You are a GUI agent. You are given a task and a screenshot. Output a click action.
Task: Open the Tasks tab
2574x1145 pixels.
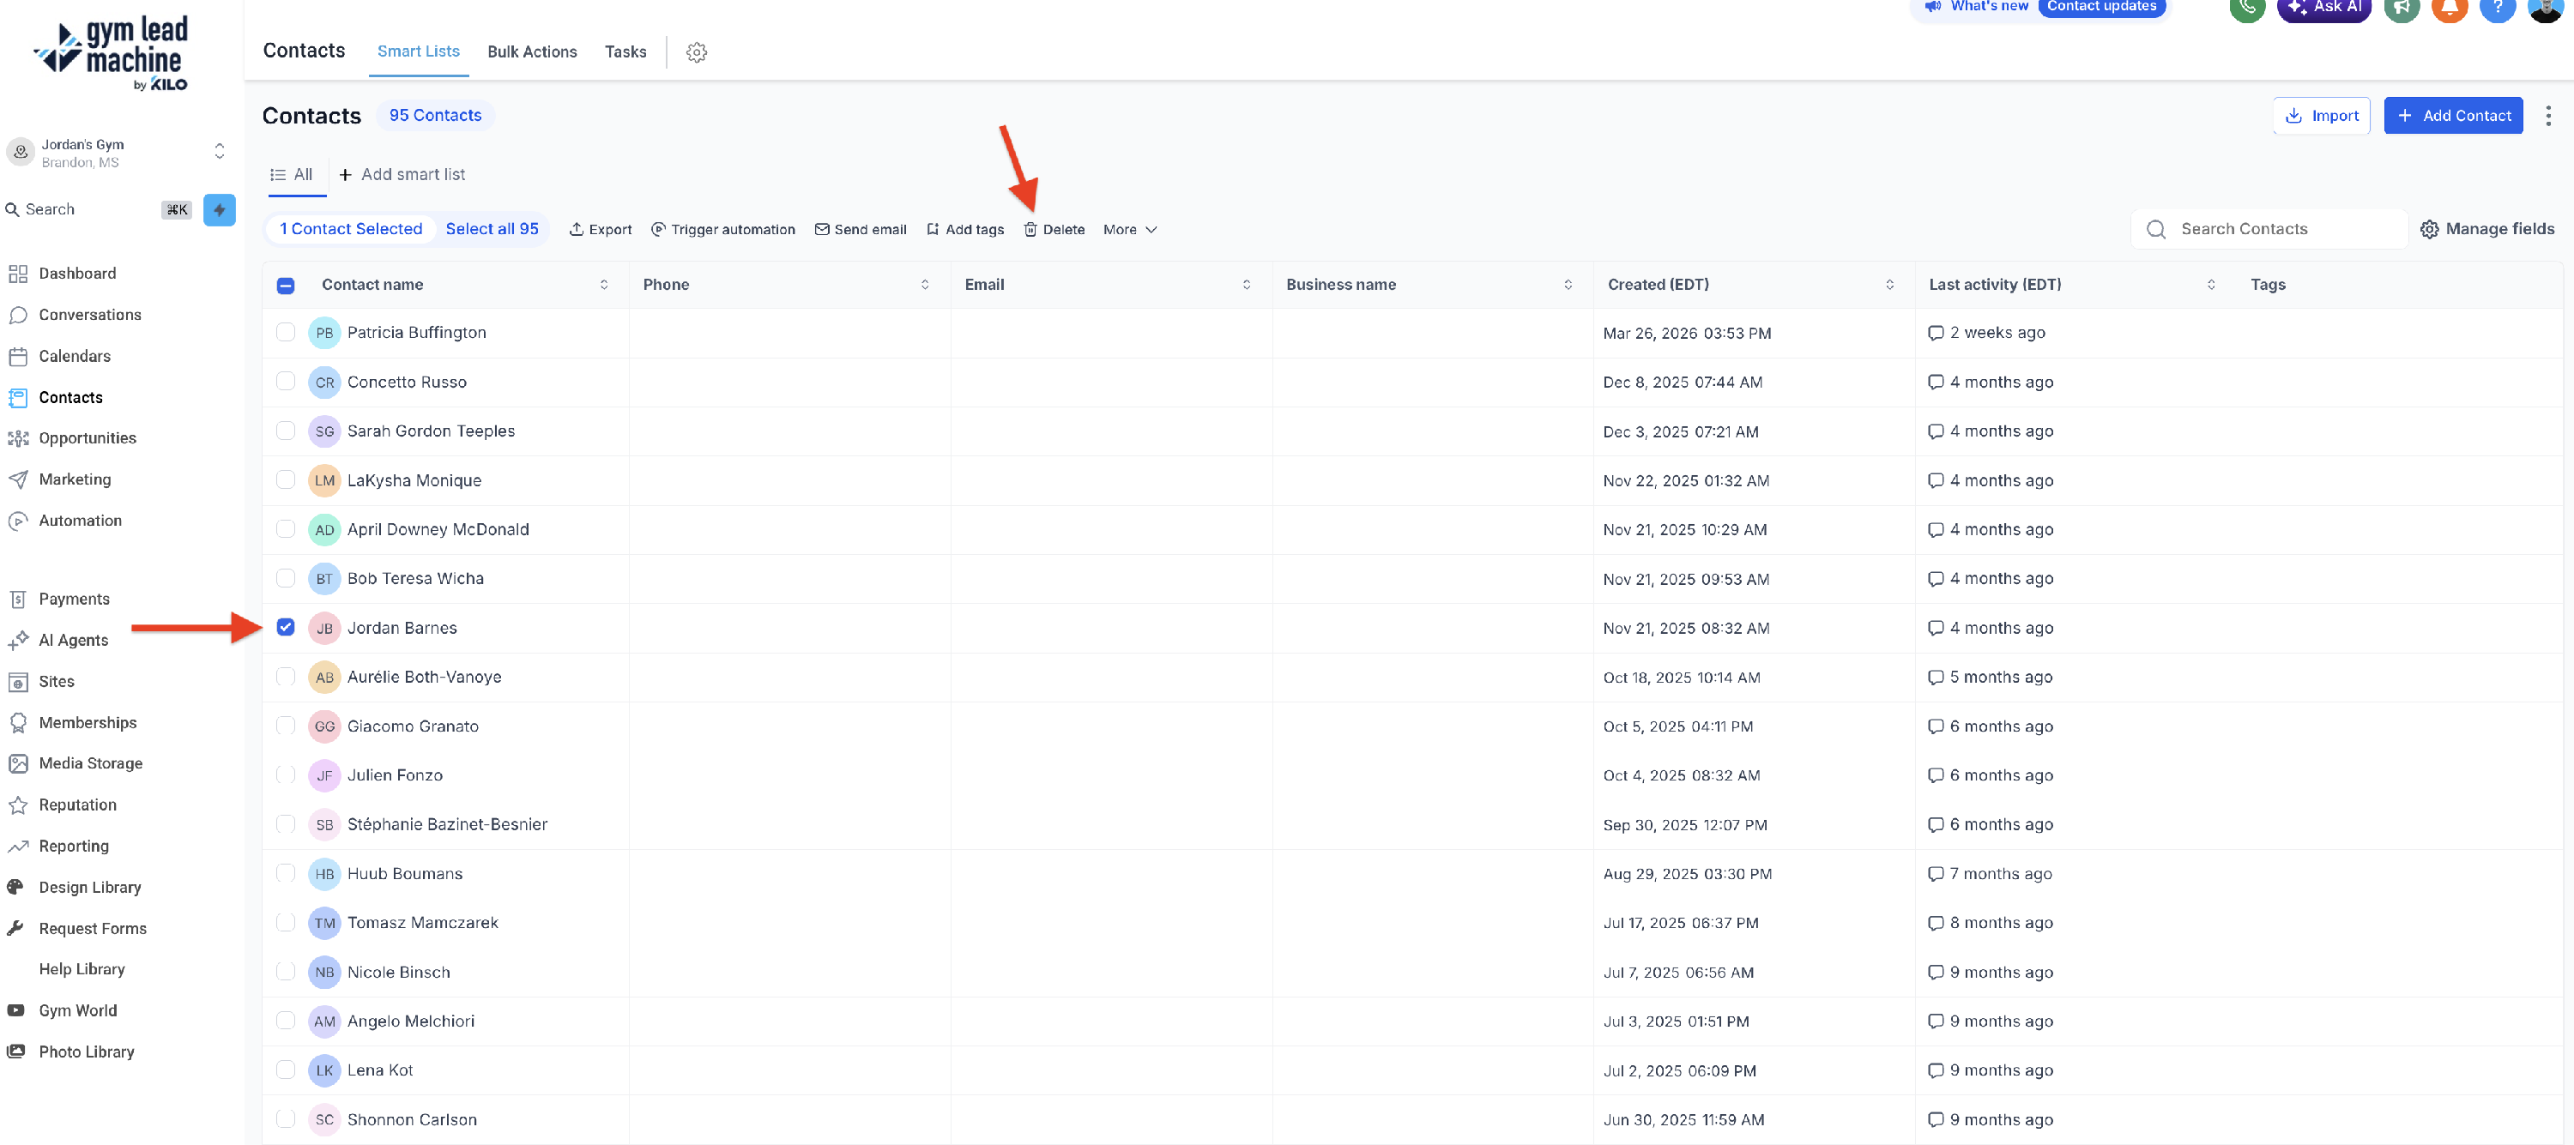tap(625, 52)
